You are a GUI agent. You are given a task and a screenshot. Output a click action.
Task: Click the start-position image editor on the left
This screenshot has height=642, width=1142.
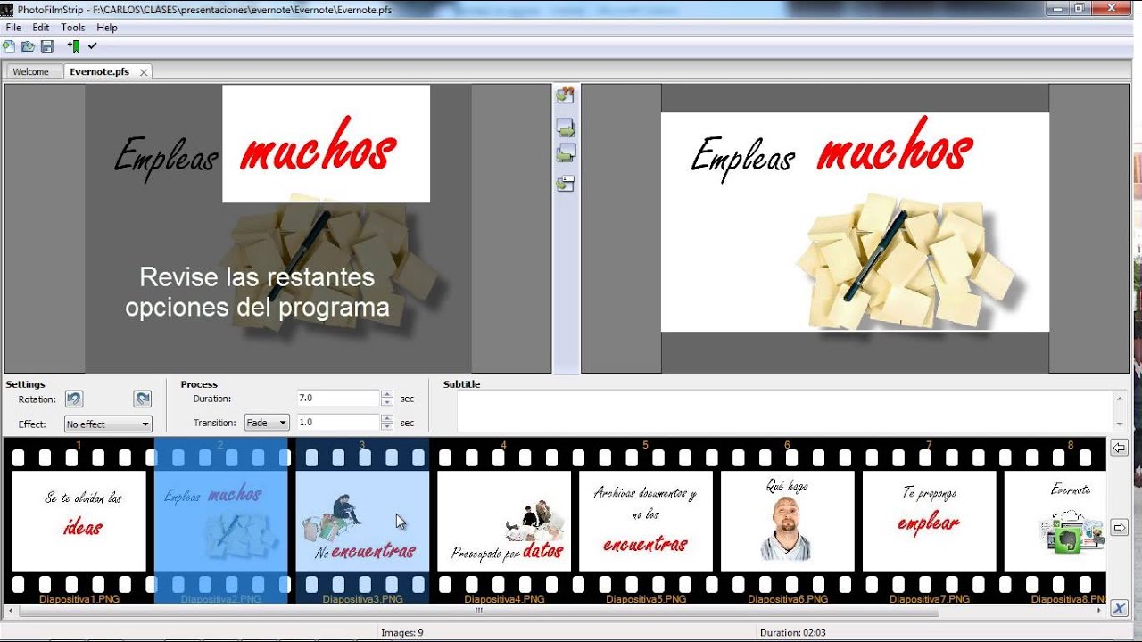coord(277,228)
